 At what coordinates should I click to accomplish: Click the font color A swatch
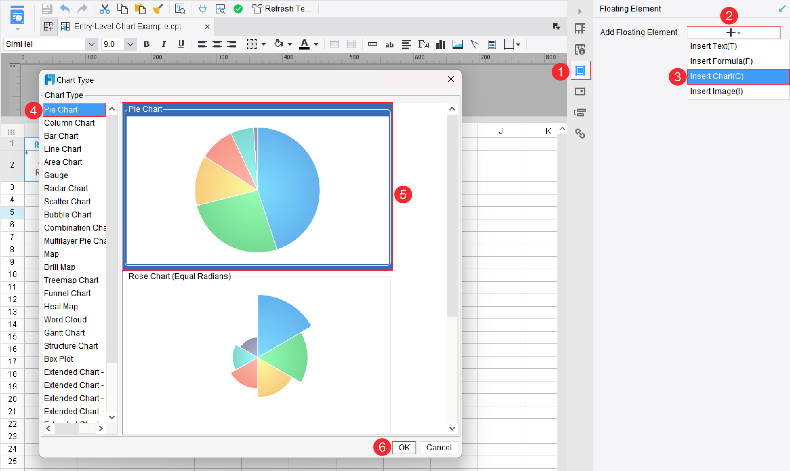[x=304, y=44]
